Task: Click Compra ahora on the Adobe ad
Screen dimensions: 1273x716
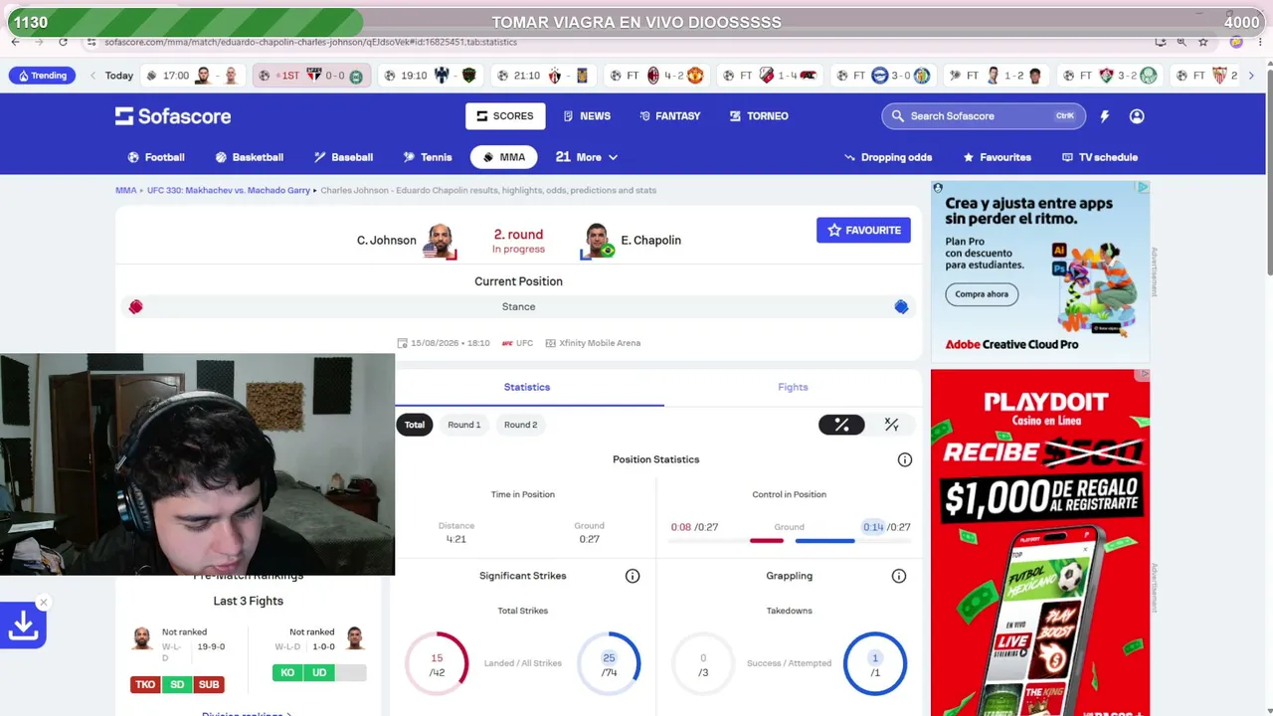Action: (x=982, y=294)
